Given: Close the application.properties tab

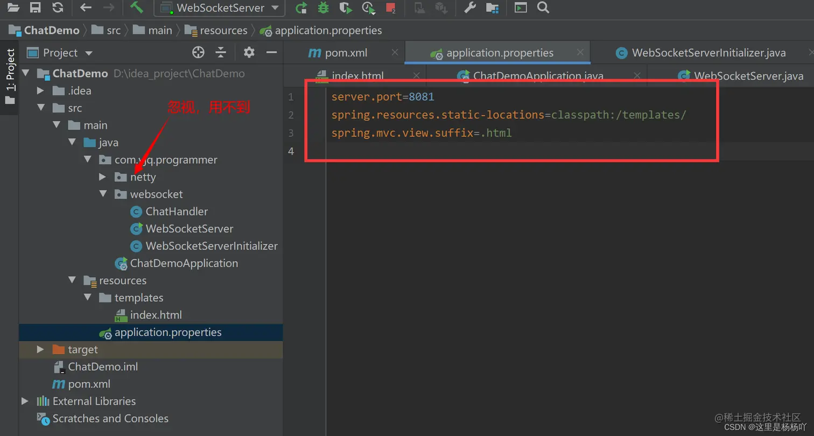Looking at the screenshot, I should (x=580, y=52).
